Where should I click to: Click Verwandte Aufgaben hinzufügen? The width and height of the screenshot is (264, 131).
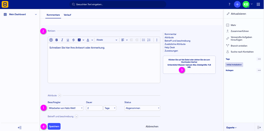click(239, 38)
